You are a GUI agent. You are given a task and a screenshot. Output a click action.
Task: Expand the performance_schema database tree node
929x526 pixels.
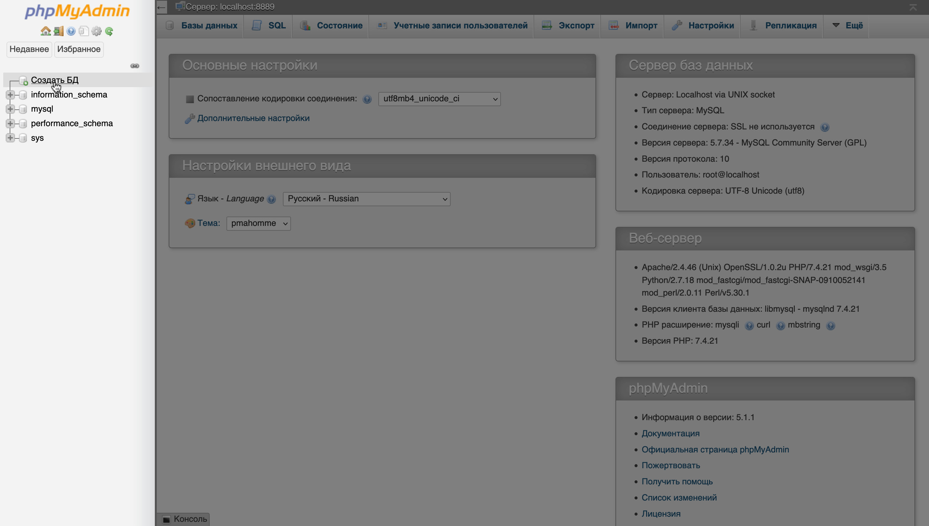tap(10, 124)
